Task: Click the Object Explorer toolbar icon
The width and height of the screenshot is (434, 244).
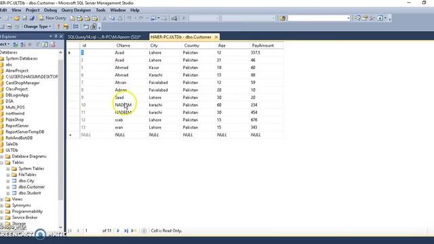Action: tap(357, 18)
